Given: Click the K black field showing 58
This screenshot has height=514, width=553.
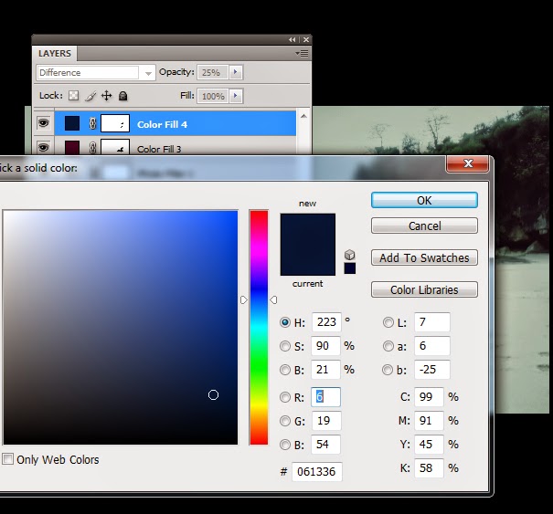Looking at the screenshot, I should 429,468.
